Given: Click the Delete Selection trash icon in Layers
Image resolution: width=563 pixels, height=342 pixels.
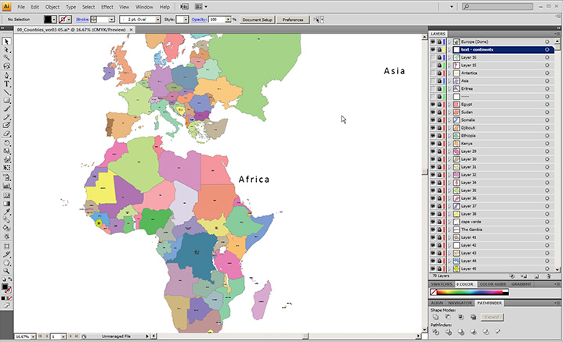Looking at the screenshot, I should click(x=547, y=276).
